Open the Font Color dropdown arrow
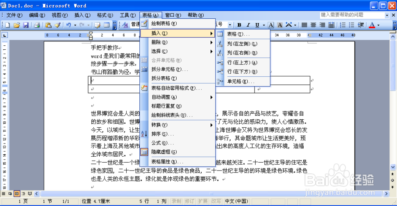Viewport: 397px width, 206px height. pyautogui.click(x=378, y=25)
